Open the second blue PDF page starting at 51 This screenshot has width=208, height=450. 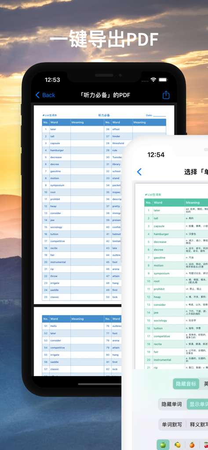coord(78,341)
